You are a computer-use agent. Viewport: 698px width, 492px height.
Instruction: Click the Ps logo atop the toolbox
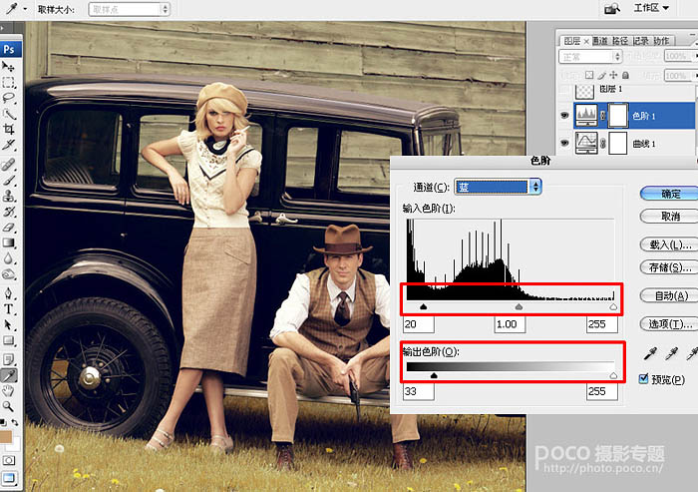(9, 48)
